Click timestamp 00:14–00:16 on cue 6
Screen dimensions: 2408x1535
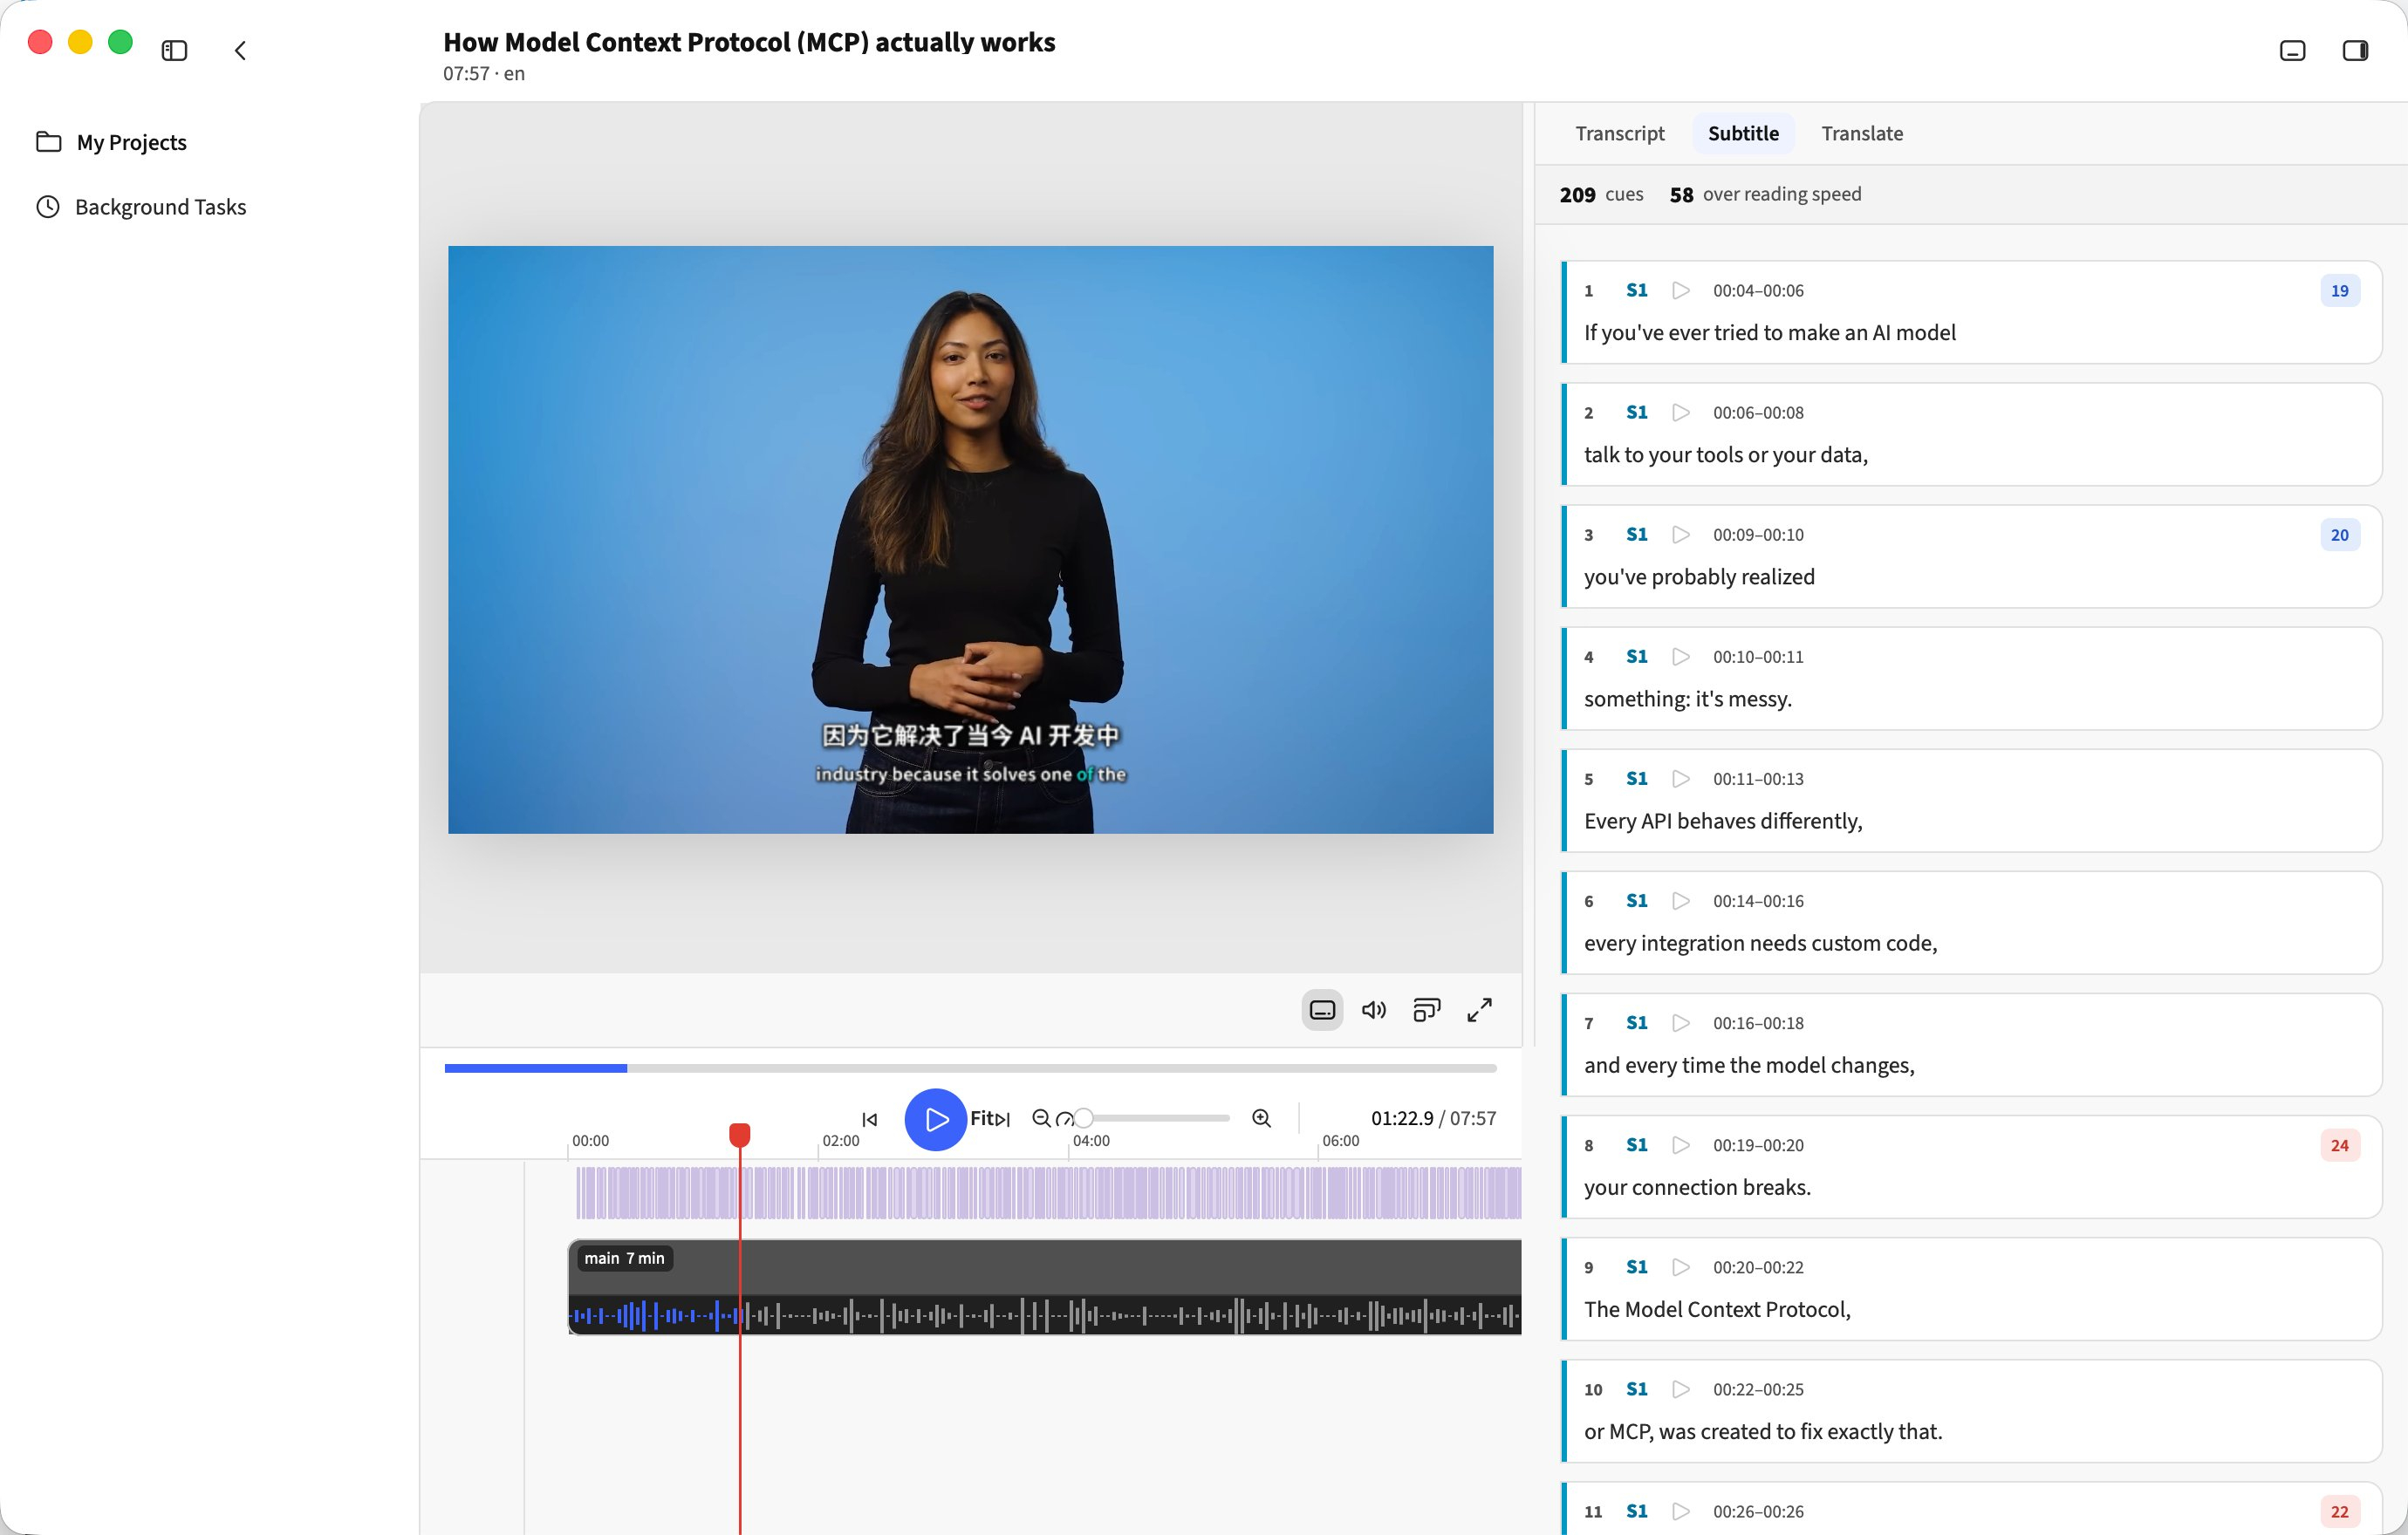click(x=1758, y=900)
